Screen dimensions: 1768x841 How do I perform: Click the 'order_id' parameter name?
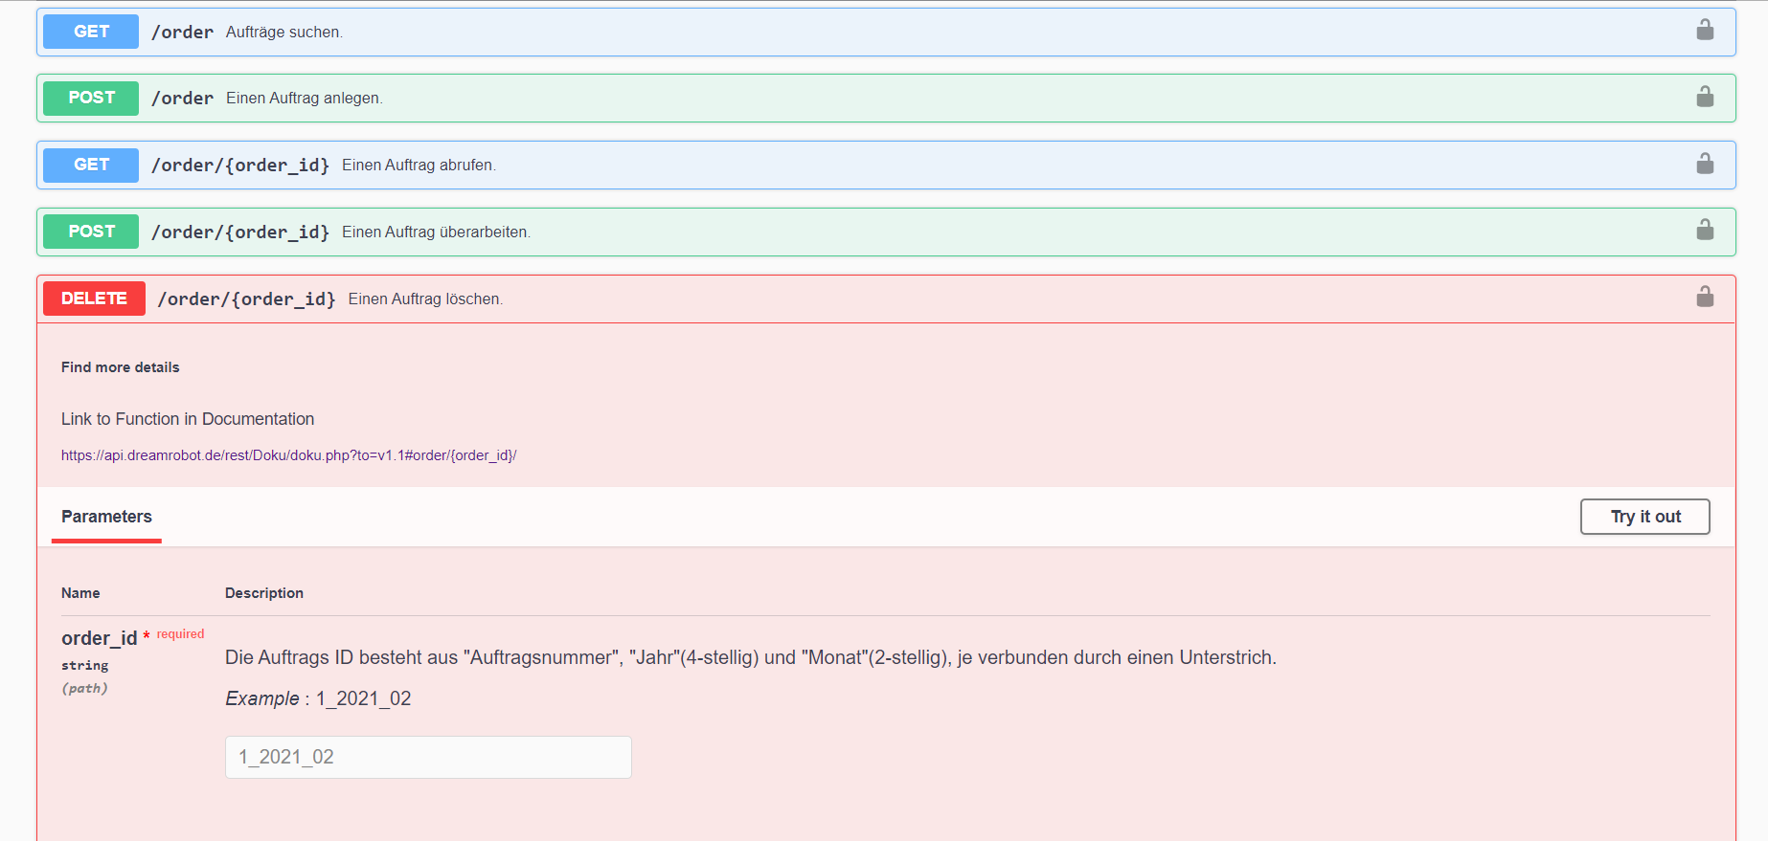click(99, 638)
